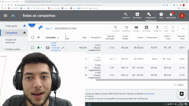
Task: Click the horizontal table scrollbar
Action: (x=141, y=80)
